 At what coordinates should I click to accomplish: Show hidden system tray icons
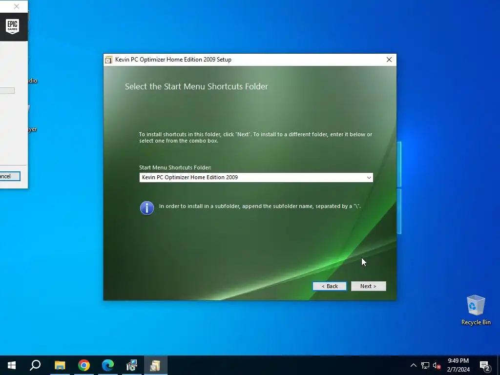tap(413, 365)
